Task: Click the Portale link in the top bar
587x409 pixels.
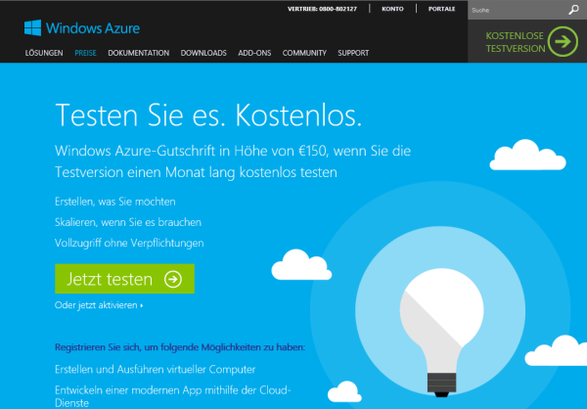Action: [x=442, y=9]
